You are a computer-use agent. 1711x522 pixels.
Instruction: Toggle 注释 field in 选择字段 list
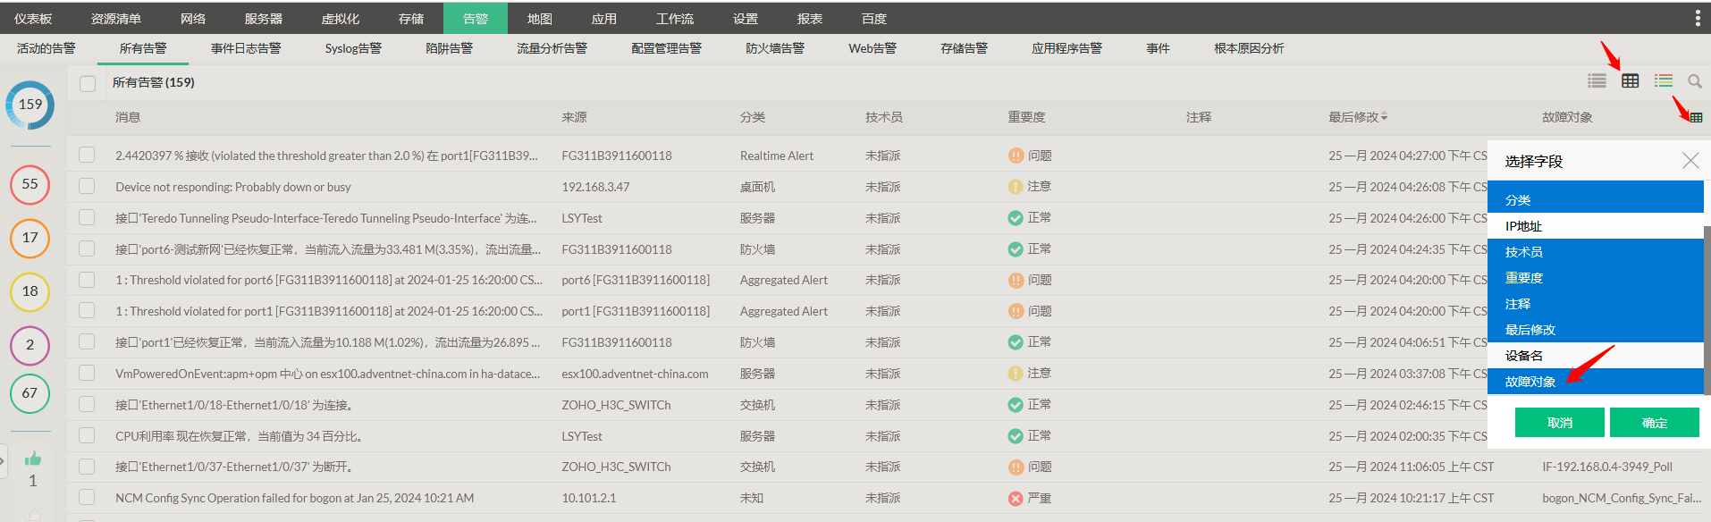coord(1596,304)
